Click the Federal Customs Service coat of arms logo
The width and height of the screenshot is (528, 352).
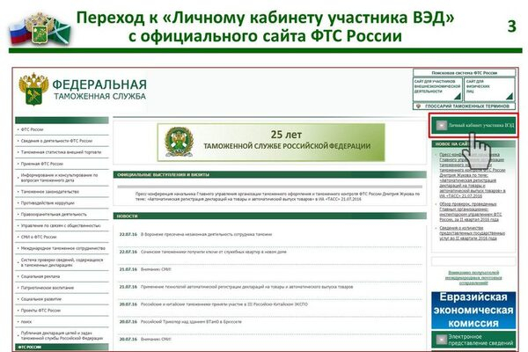point(33,89)
